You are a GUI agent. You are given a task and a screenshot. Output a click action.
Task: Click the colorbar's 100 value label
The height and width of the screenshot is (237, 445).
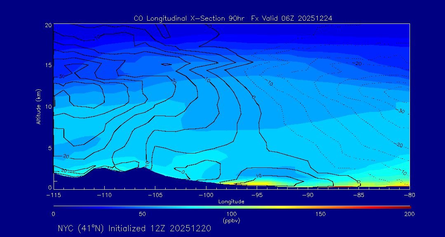click(x=231, y=214)
